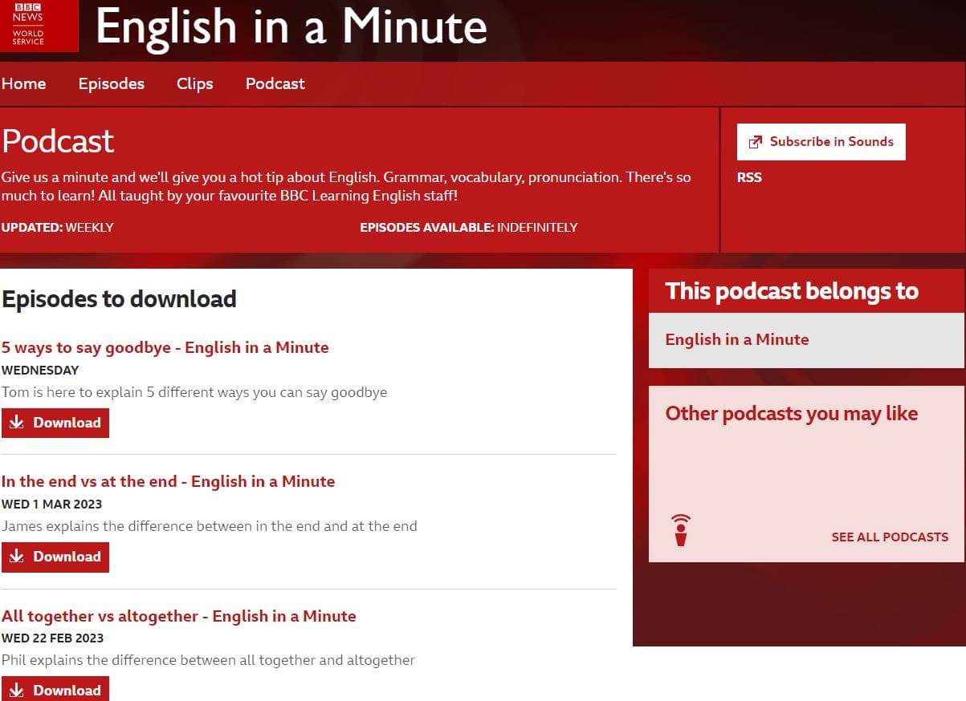Go to the Home tab
The width and height of the screenshot is (966, 701).
point(23,83)
